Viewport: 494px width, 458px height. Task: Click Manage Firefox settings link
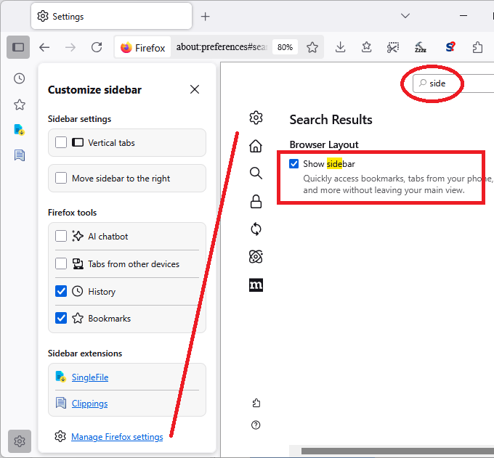click(x=117, y=437)
